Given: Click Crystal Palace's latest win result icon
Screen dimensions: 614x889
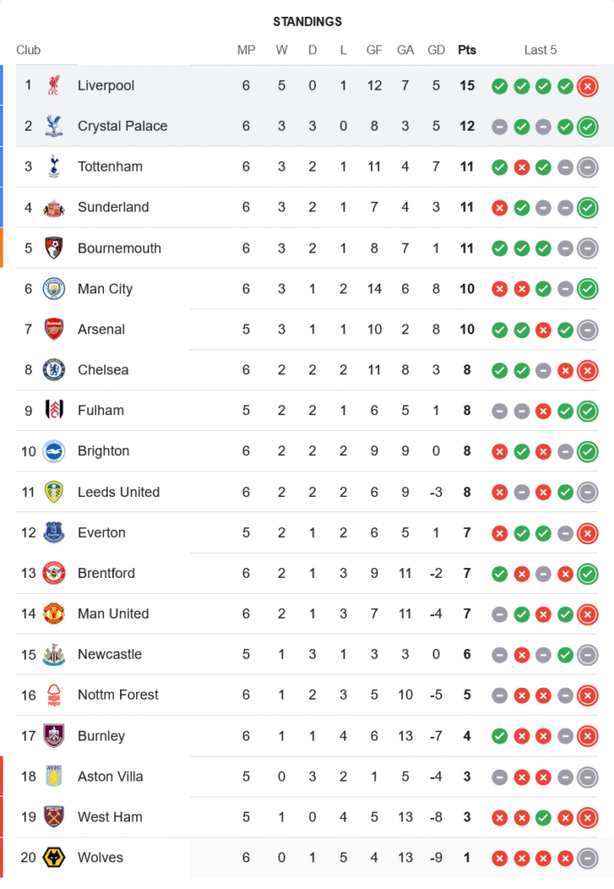Looking at the screenshot, I should pos(586,127).
